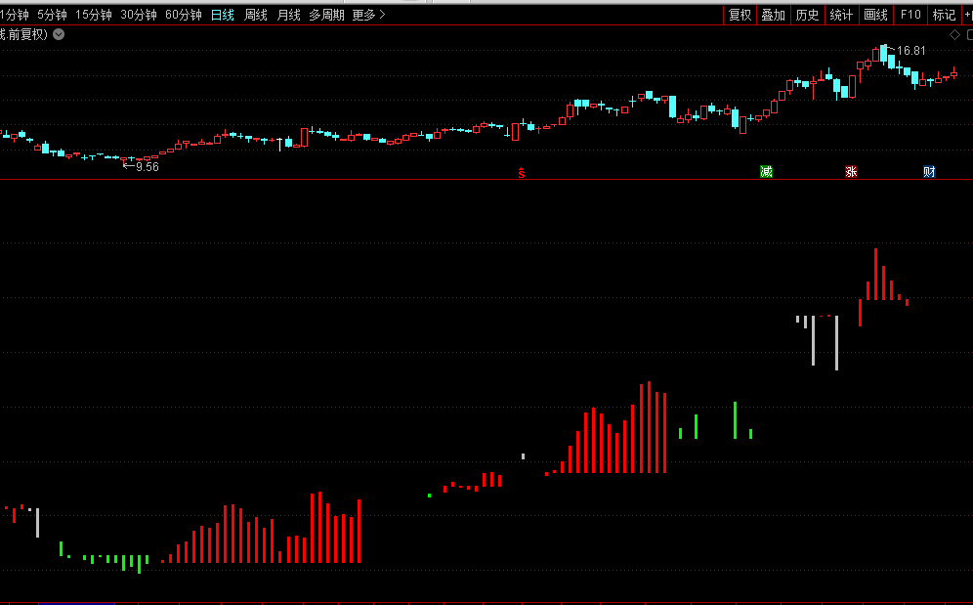Expand the 更多 periods menu

368,15
